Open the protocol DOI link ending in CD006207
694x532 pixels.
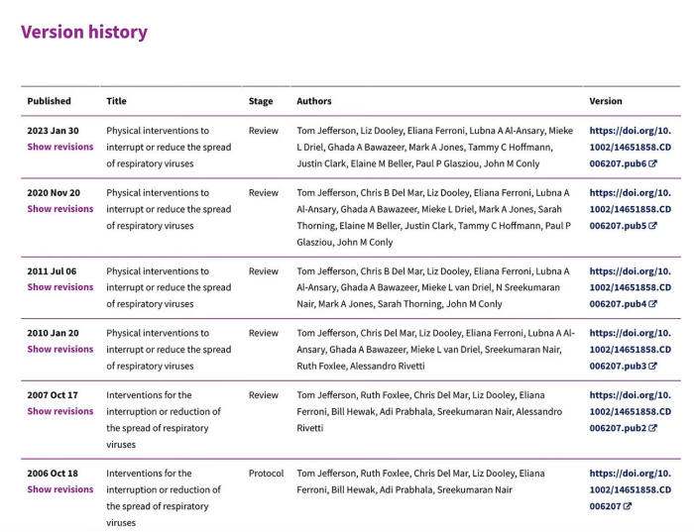[x=630, y=489]
